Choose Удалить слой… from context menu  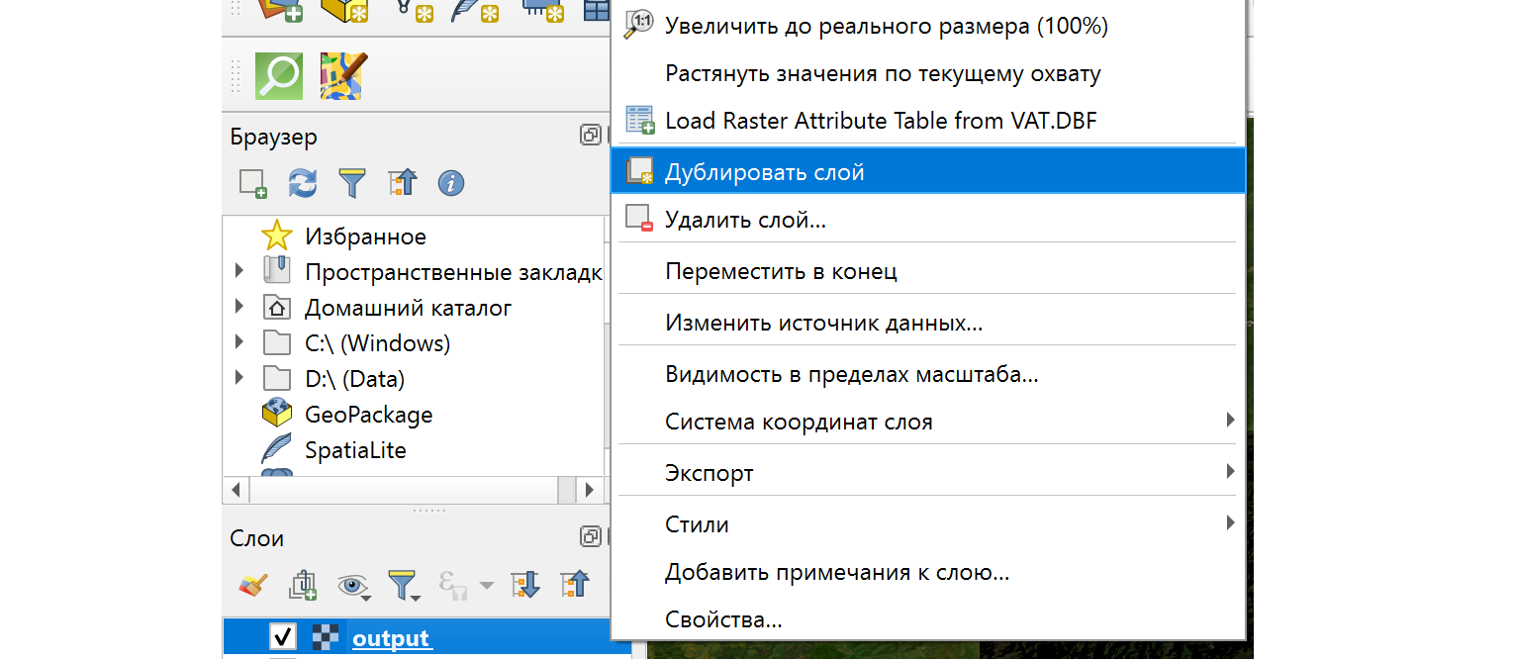928,220
